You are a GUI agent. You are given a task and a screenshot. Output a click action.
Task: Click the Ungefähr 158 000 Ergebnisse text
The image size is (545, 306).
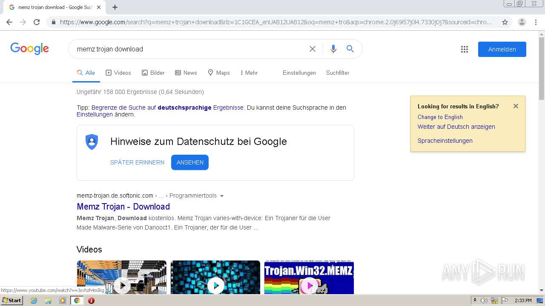140,92
